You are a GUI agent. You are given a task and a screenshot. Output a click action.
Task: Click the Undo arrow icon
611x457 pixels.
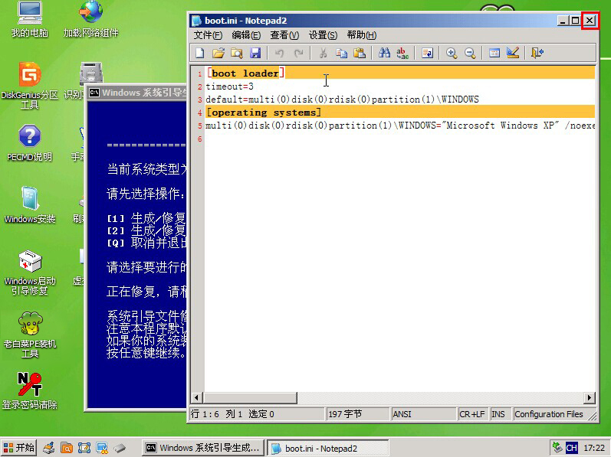tap(279, 53)
